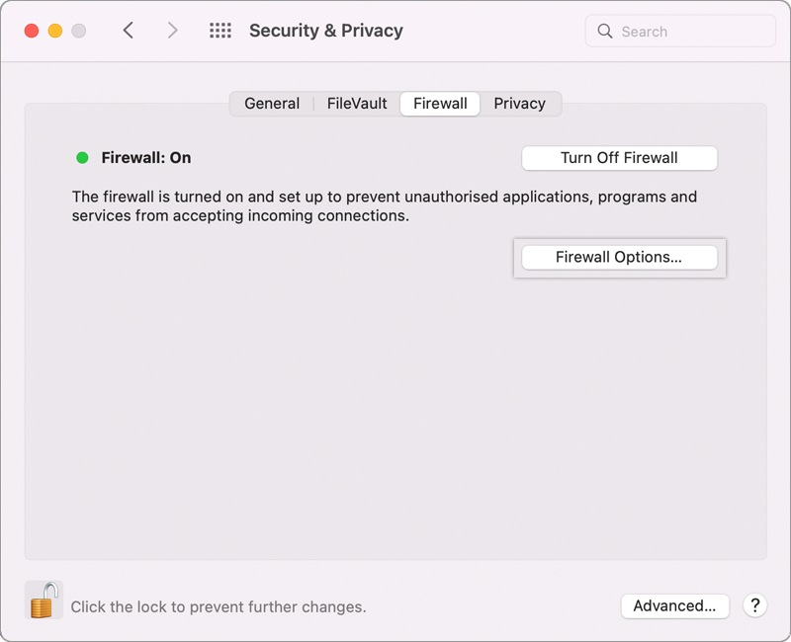The image size is (791, 642).
Task: Go forward with the right chevron
Action: (173, 31)
